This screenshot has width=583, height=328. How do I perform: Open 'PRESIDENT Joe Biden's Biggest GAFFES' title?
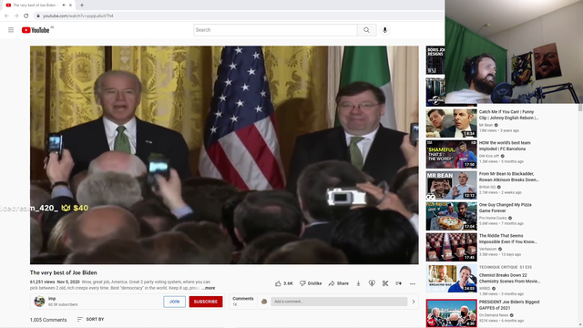point(509,305)
